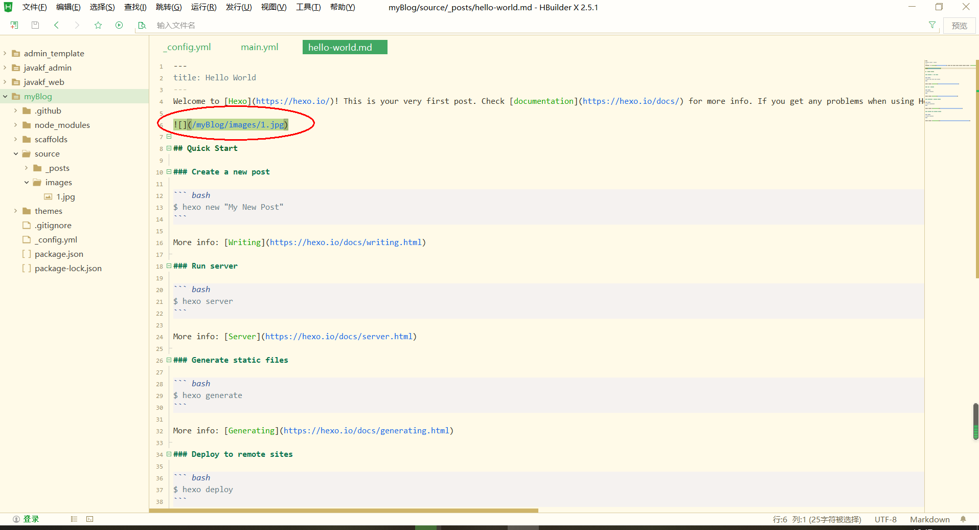Collapse the images folder
This screenshot has height=530, width=979.
click(27, 182)
